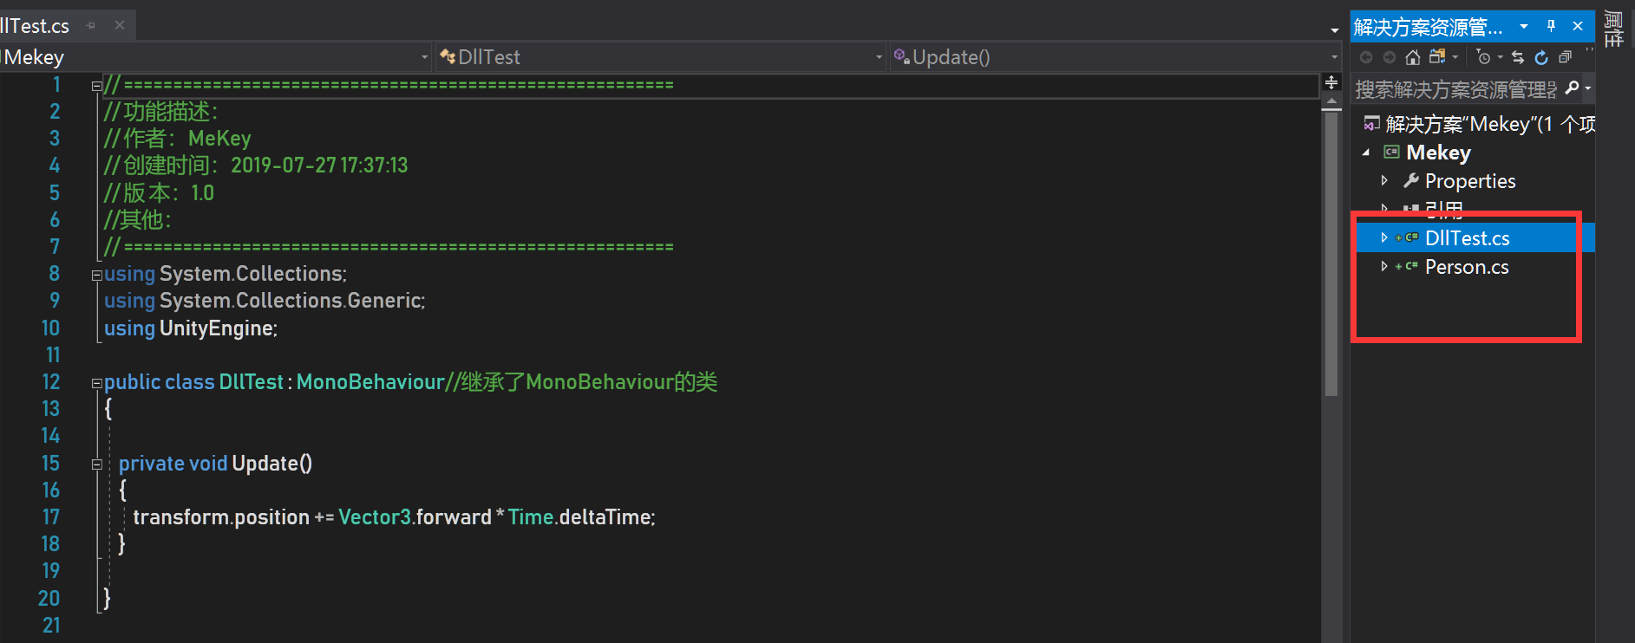1635x643 pixels.
Task: Select Person.cs in the solution tree
Action: click(1467, 267)
